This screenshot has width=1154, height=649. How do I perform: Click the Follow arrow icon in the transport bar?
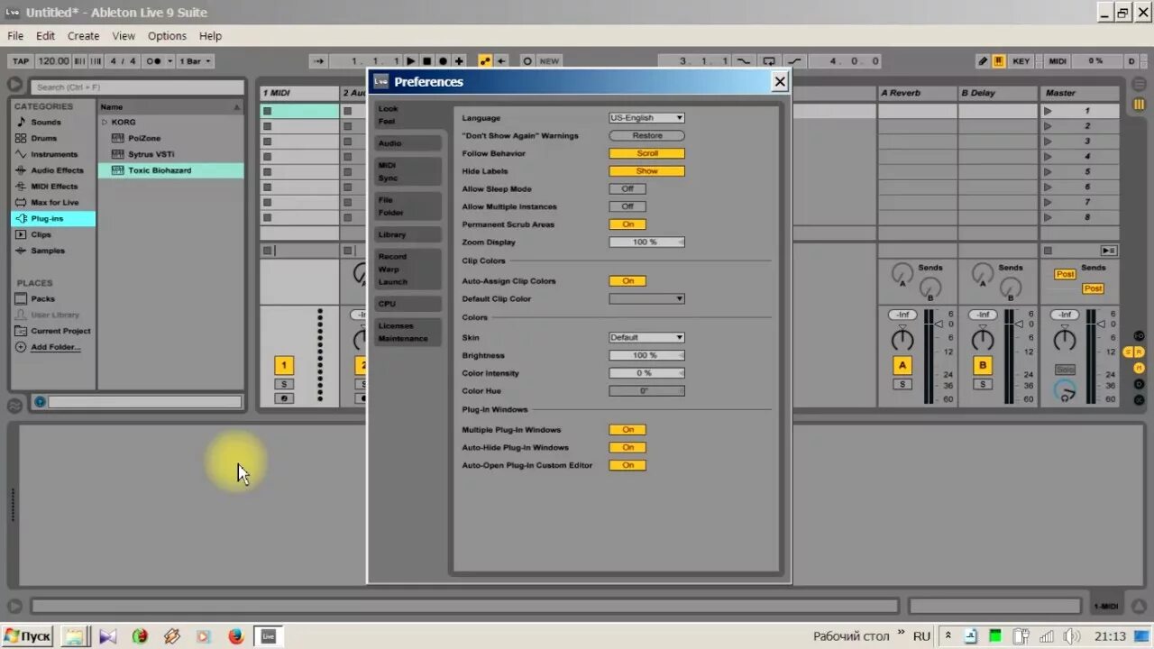pos(319,61)
